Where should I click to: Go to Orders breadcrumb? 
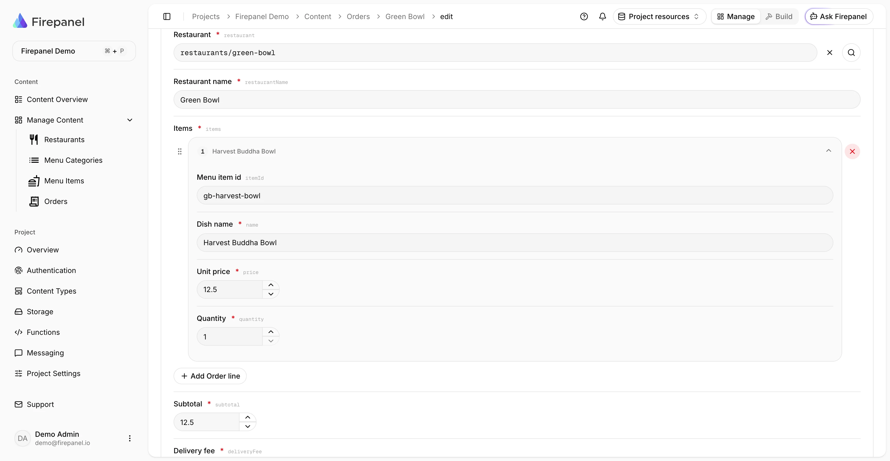pos(358,16)
